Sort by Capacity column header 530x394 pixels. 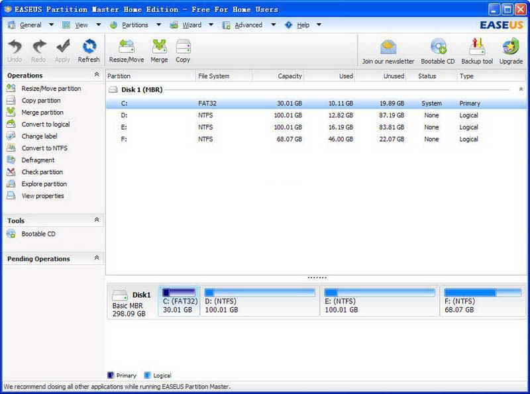pos(278,76)
